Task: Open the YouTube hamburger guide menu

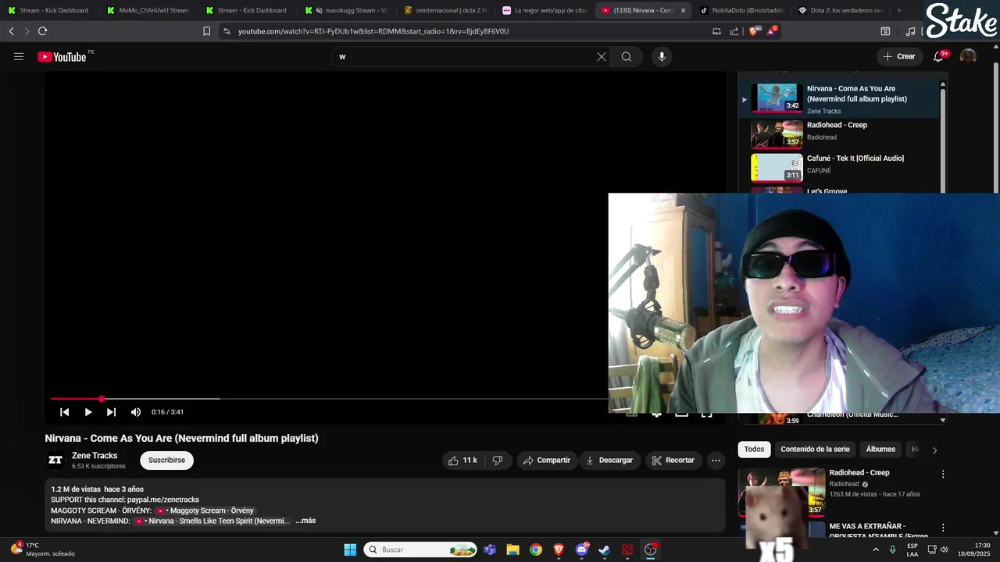Action: tap(19, 56)
